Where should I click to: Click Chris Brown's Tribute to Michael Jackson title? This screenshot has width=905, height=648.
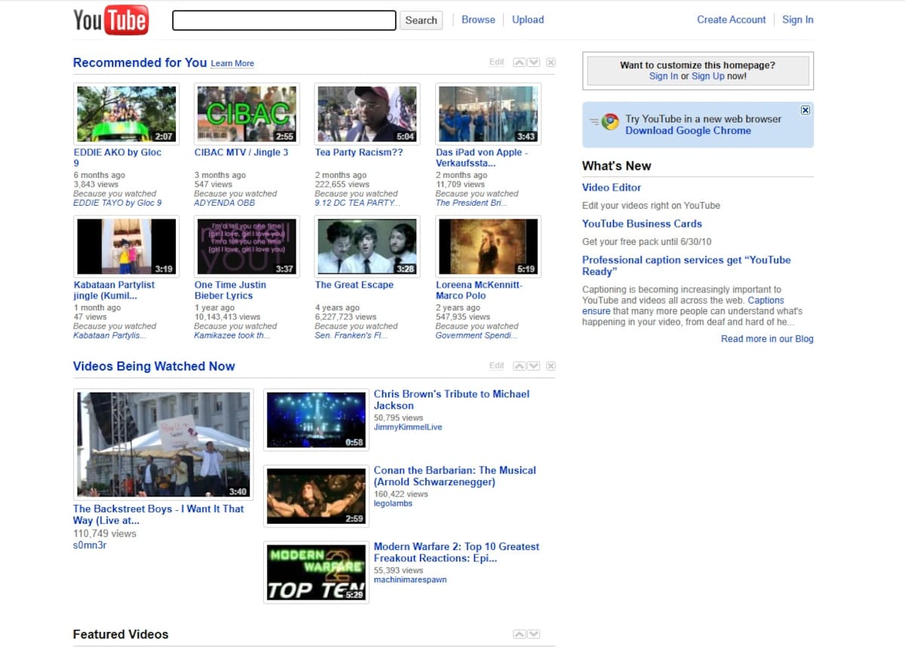(x=452, y=399)
